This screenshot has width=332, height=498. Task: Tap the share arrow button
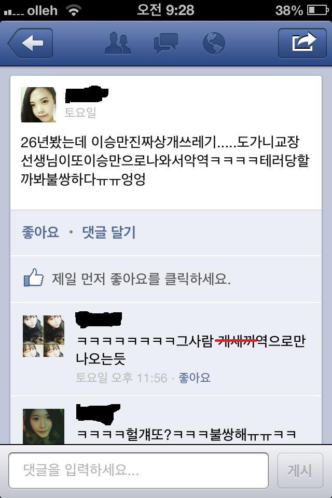302,43
